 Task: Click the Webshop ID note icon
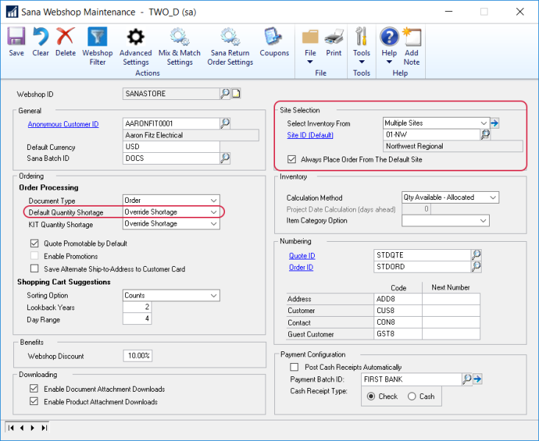coord(236,93)
